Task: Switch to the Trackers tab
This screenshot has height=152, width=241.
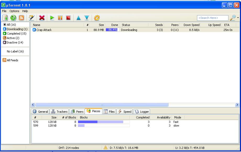Action: (x=59, y=112)
